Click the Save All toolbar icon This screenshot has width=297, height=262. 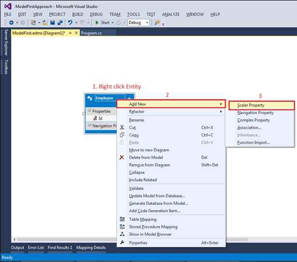tap(60, 23)
